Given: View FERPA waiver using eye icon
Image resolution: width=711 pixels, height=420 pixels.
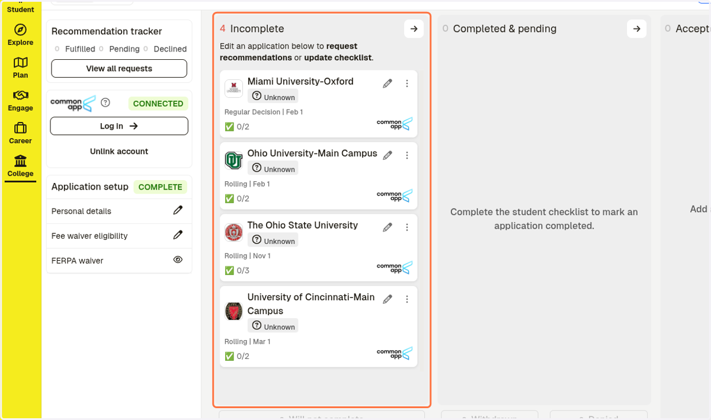Looking at the screenshot, I should (x=178, y=259).
